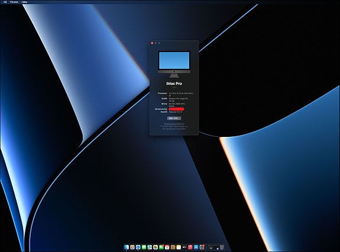The width and height of the screenshot is (340, 252).
Task: Close the About This Mac window
Action: [x=152, y=43]
